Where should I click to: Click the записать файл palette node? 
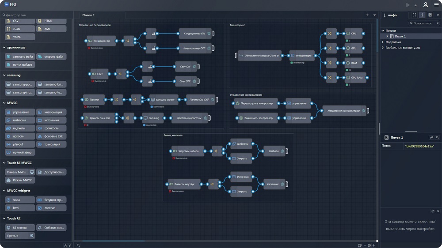20,56
